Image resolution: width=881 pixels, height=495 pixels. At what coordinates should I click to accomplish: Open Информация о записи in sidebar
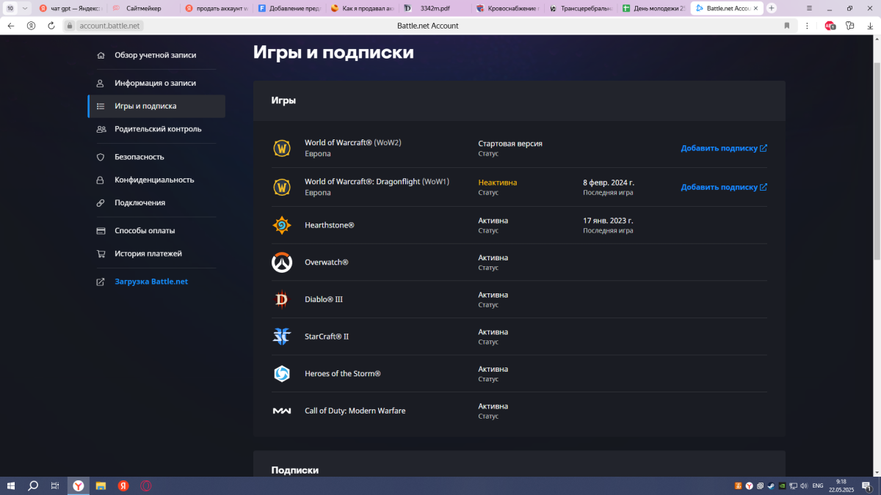(156, 84)
